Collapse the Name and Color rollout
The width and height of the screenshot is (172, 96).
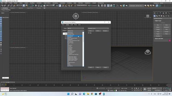159,38
